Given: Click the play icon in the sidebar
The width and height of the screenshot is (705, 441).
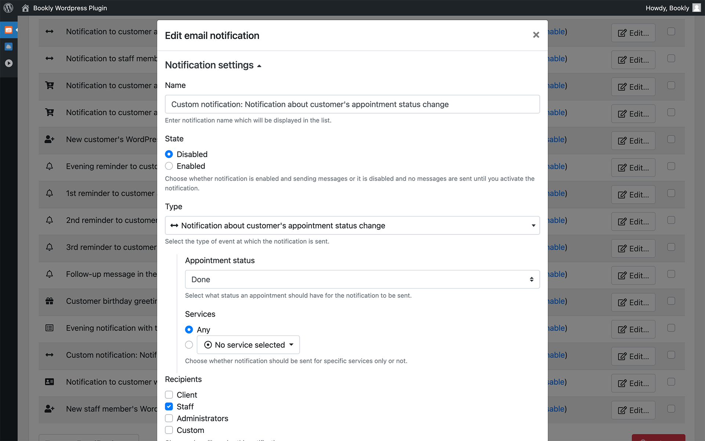Looking at the screenshot, I should pyautogui.click(x=8, y=63).
